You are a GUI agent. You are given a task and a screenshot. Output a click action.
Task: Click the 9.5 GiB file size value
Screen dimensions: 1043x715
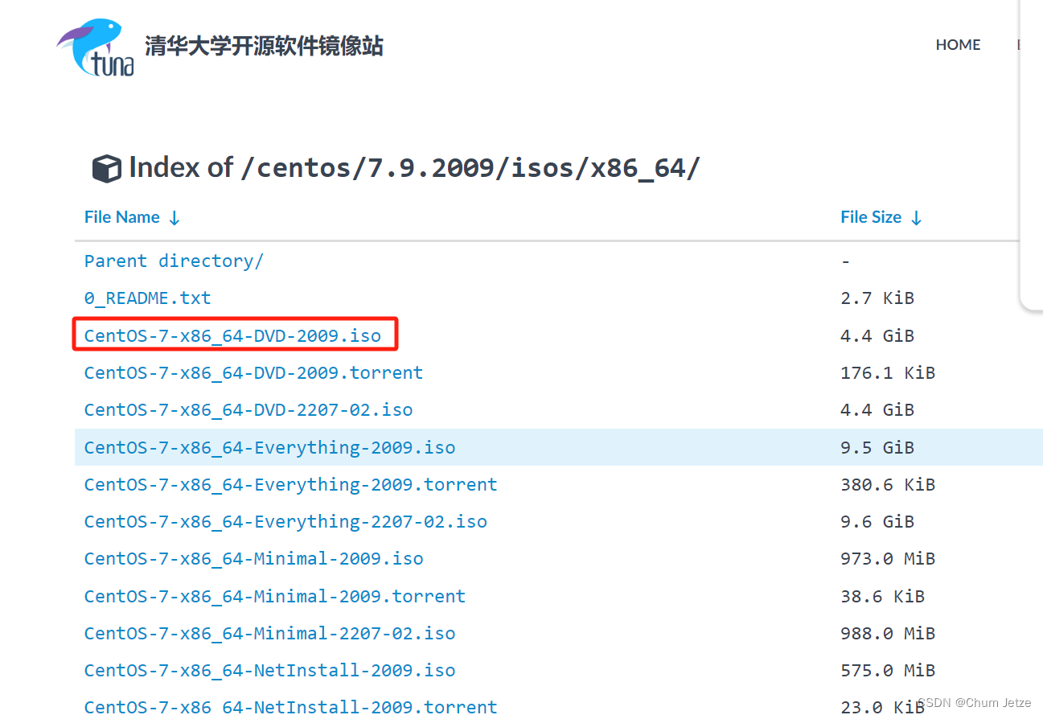coord(877,447)
